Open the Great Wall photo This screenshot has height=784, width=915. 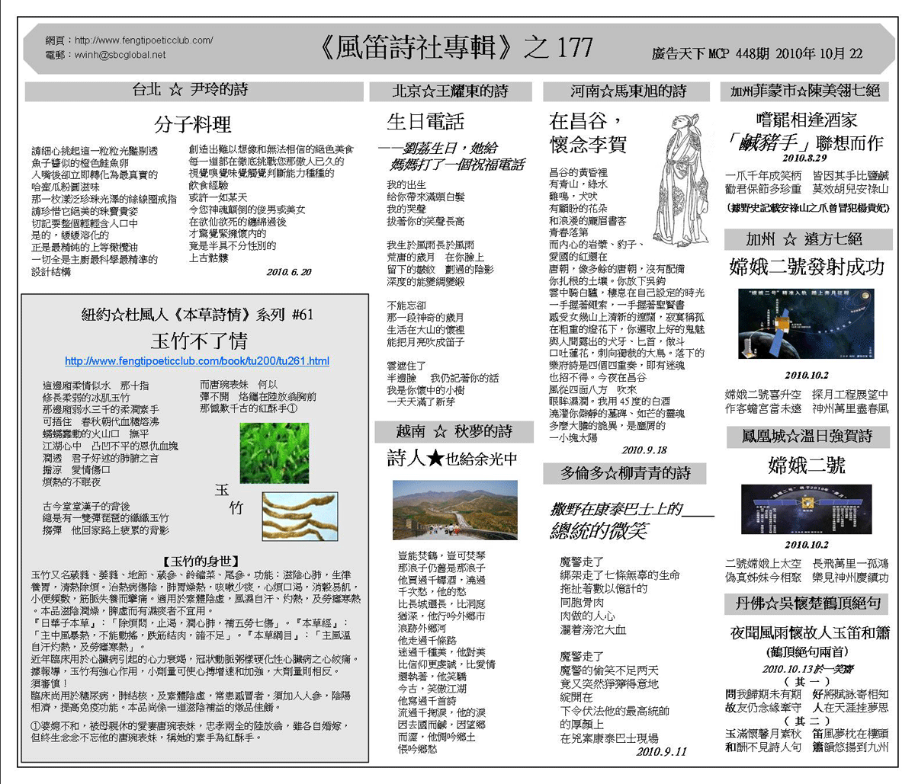pyautogui.click(x=454, y=510)
